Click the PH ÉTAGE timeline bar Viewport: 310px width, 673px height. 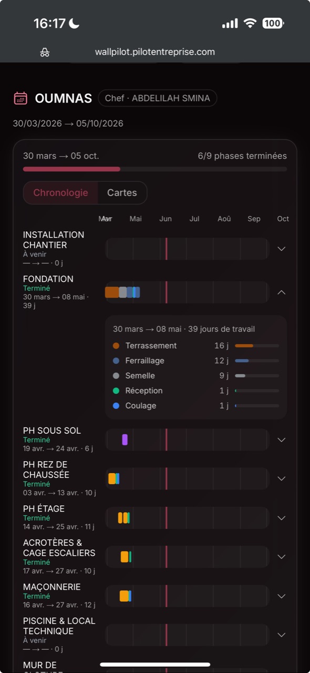coord(124,518)
